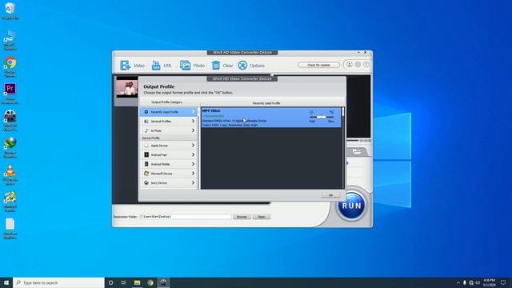Adjust the LQ to HQ quality slider
Image resolution: width=512 pixels, height=288 pixels.
[322, 117]
